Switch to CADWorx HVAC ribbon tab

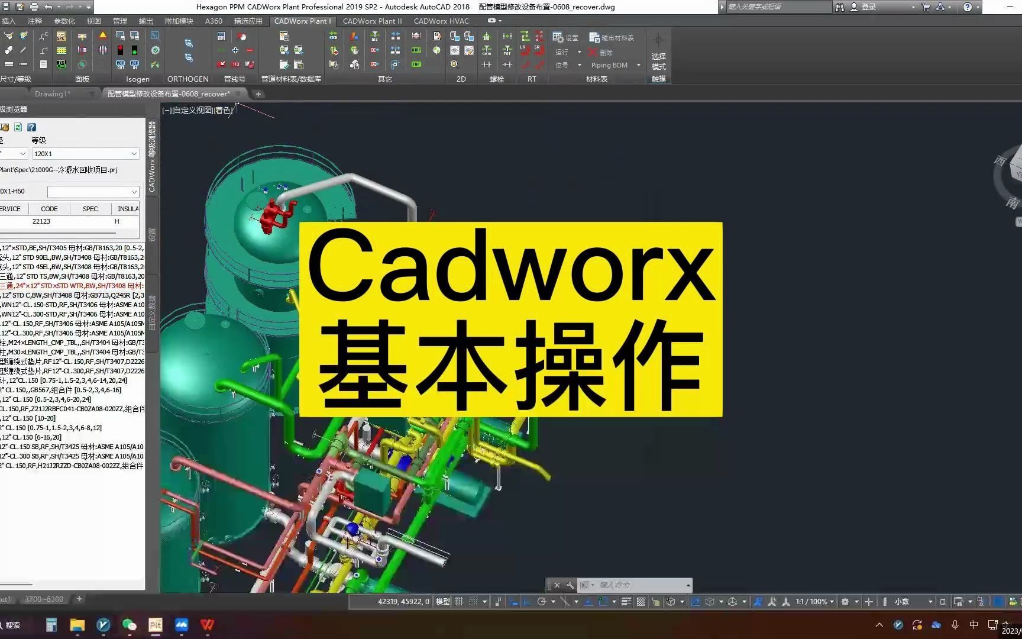pyautogui.click(x=441, y=21)
